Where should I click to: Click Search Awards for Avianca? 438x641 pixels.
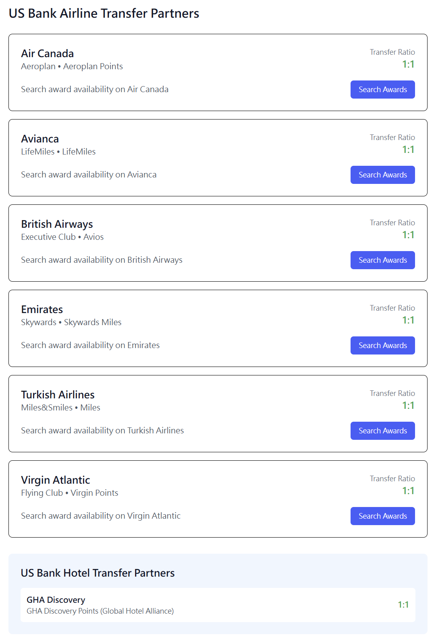[382, 175]
